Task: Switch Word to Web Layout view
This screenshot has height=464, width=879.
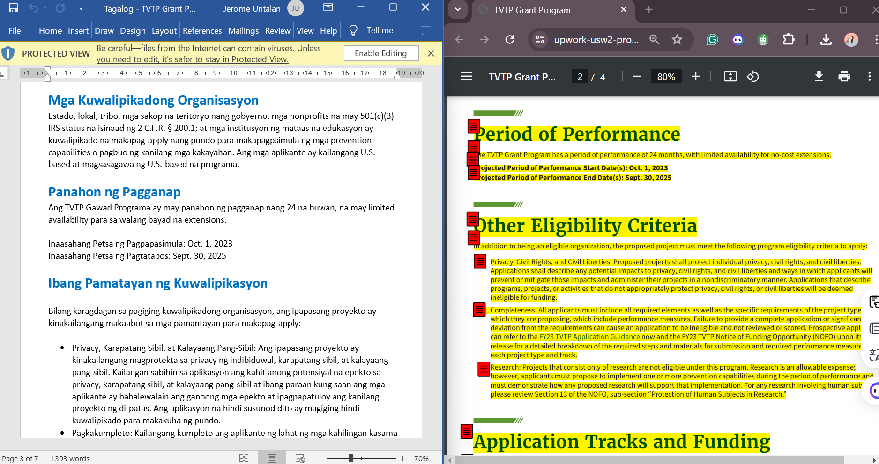Action: pos(300,458)
